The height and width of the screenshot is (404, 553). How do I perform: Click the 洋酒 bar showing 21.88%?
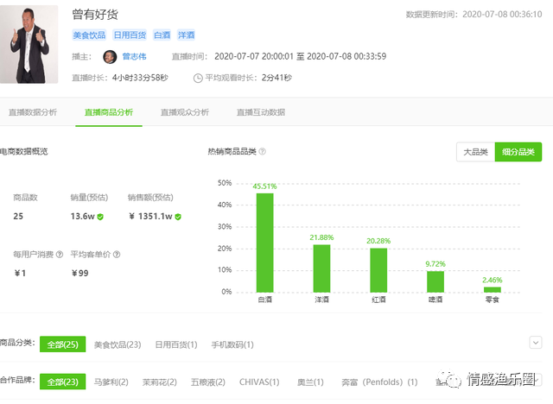321,268
